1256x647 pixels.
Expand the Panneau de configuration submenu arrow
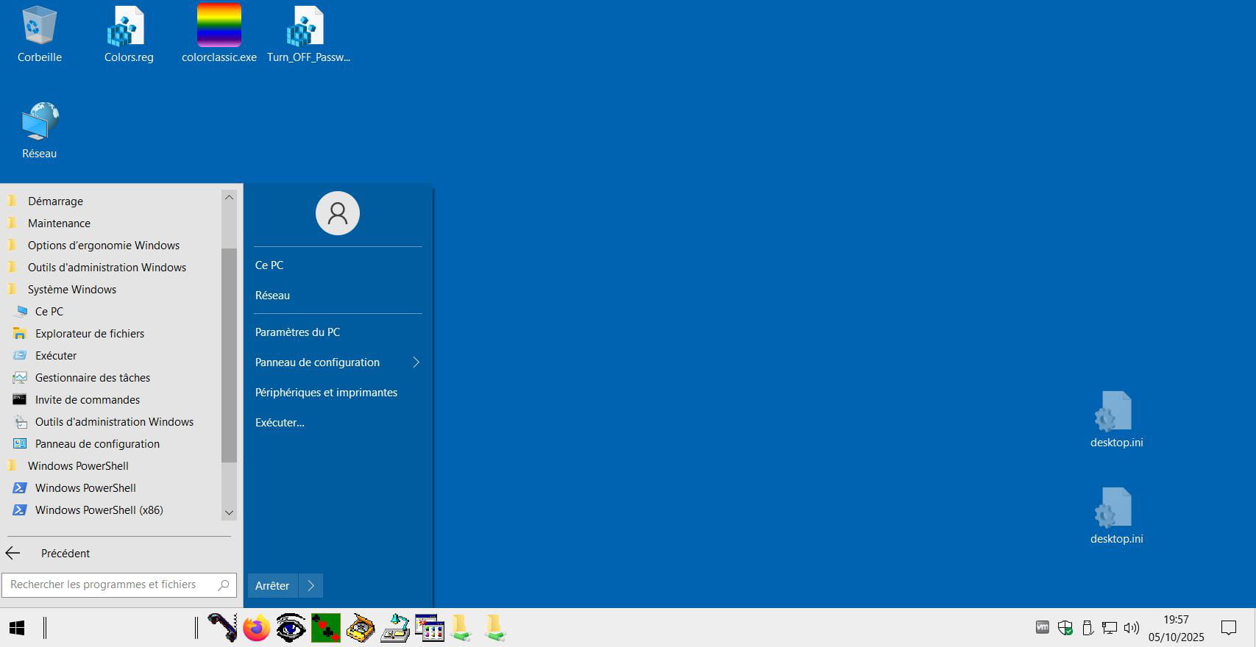(416, 362)
